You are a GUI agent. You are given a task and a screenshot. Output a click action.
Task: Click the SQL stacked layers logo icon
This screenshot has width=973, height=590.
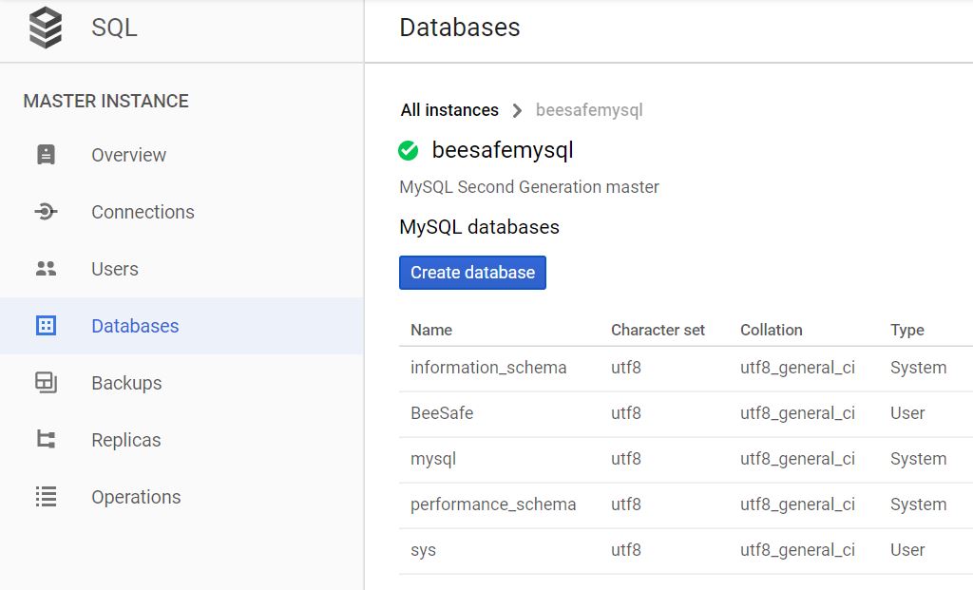coord(46,28)
